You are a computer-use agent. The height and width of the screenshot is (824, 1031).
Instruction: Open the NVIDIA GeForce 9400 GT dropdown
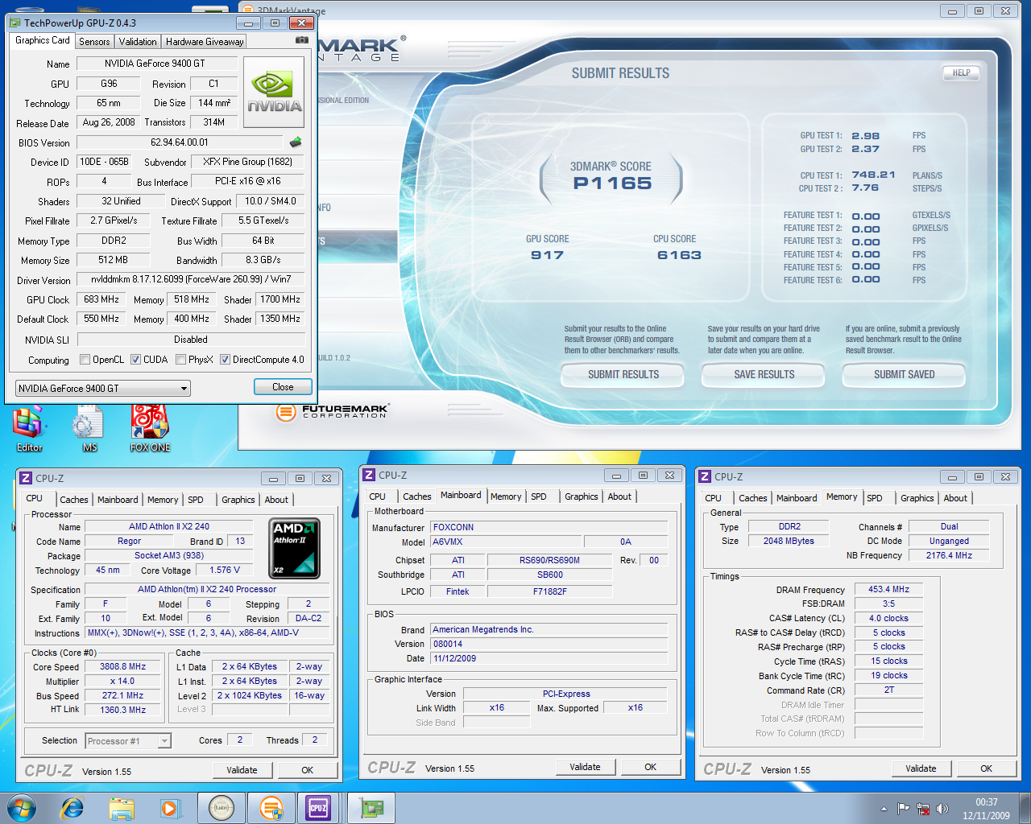click(102, 388)
